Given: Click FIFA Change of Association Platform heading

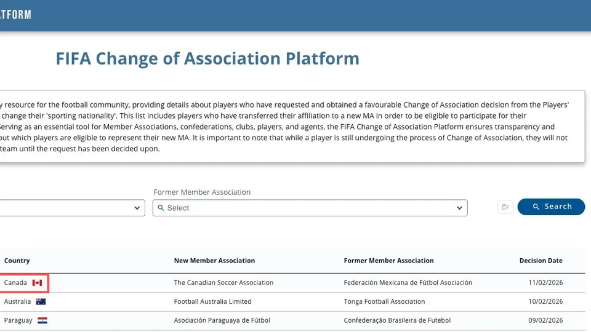Looking at the screenshot, I should pyautogui.click(x=207, y=58).
